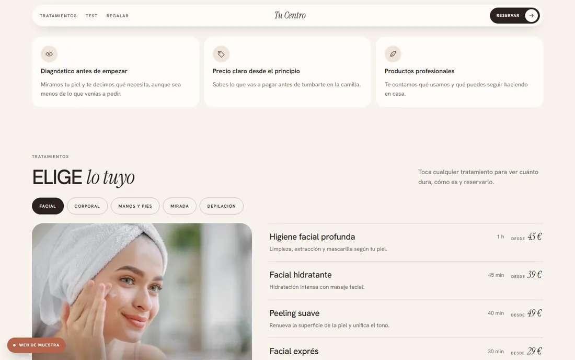Switch to Manos y Pies tab
Screen dimensions: 575x360
tap(135, 206)
